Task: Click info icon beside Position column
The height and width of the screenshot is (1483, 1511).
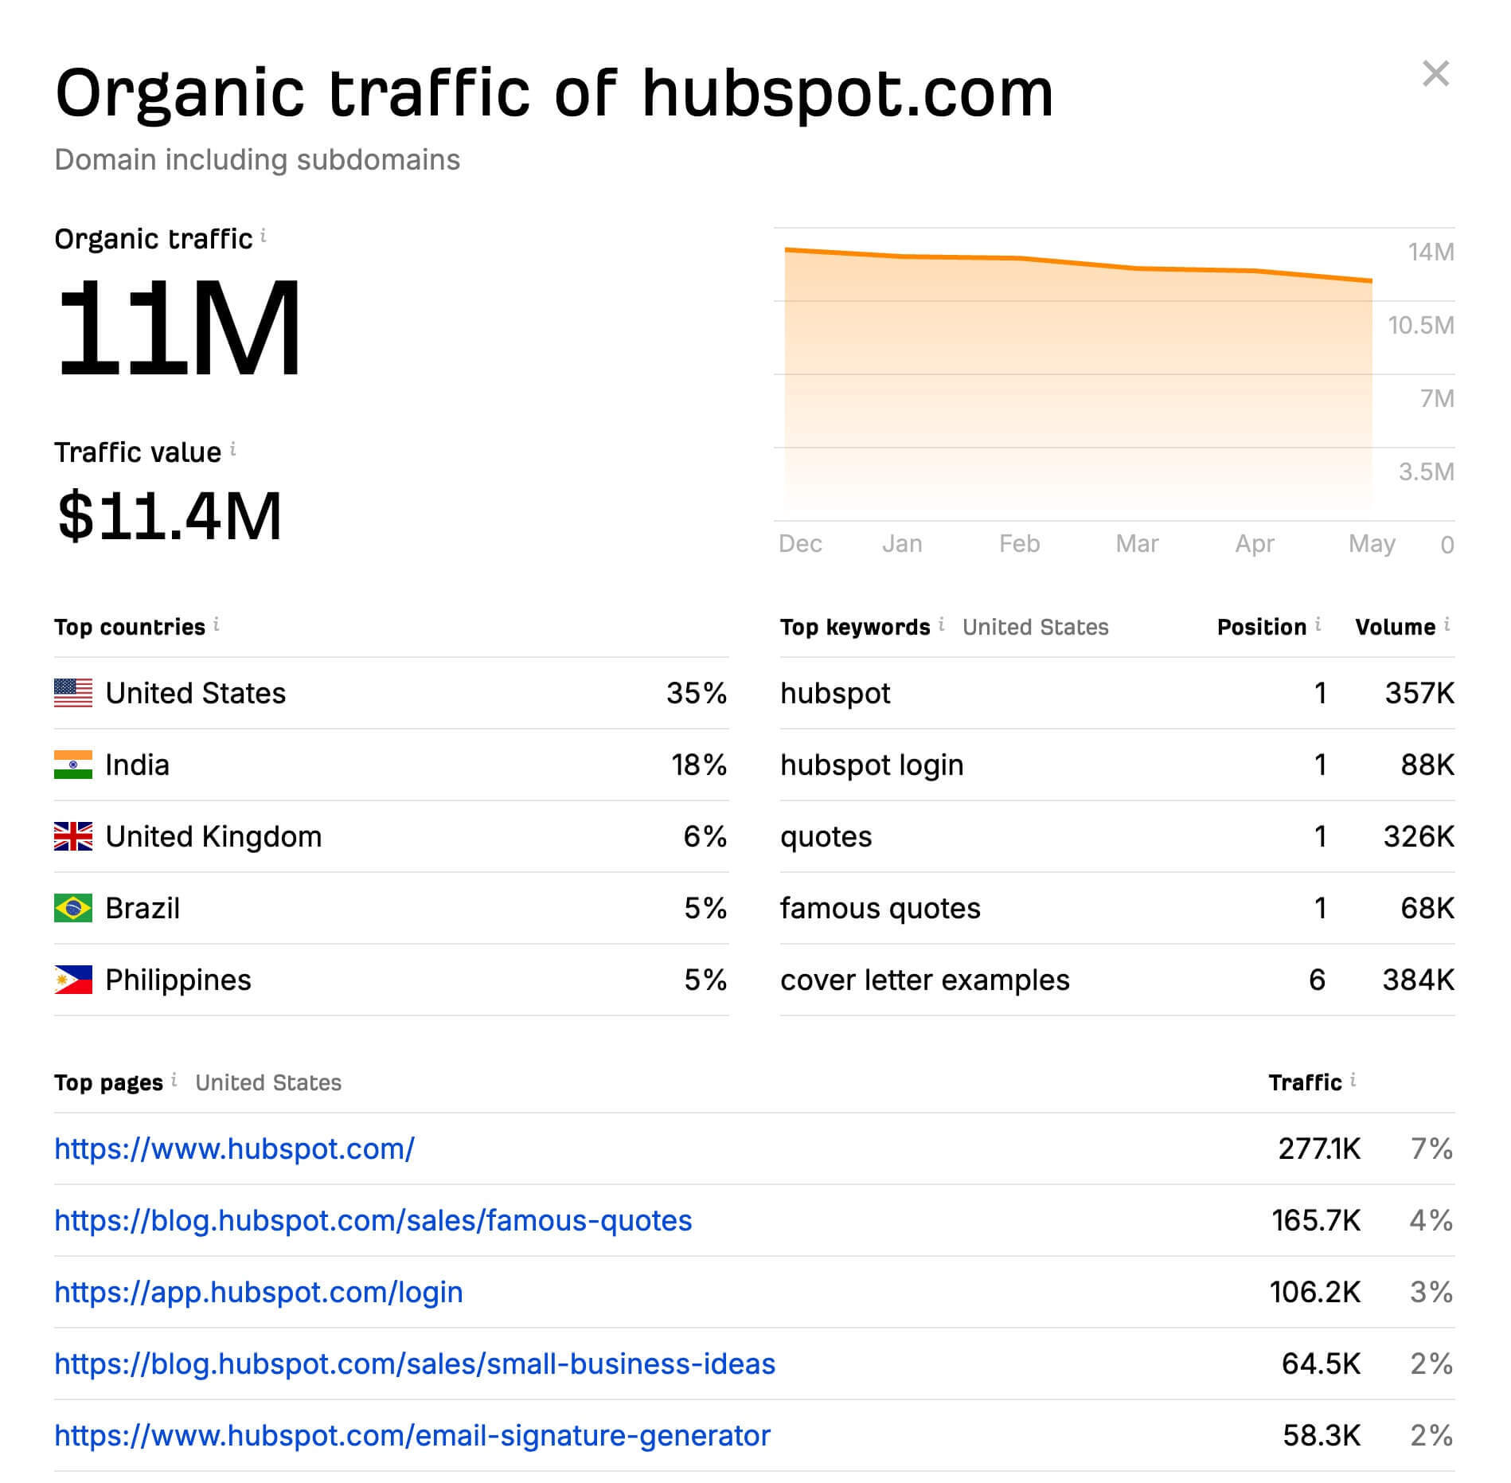Action: click(x=1318, y=625)
